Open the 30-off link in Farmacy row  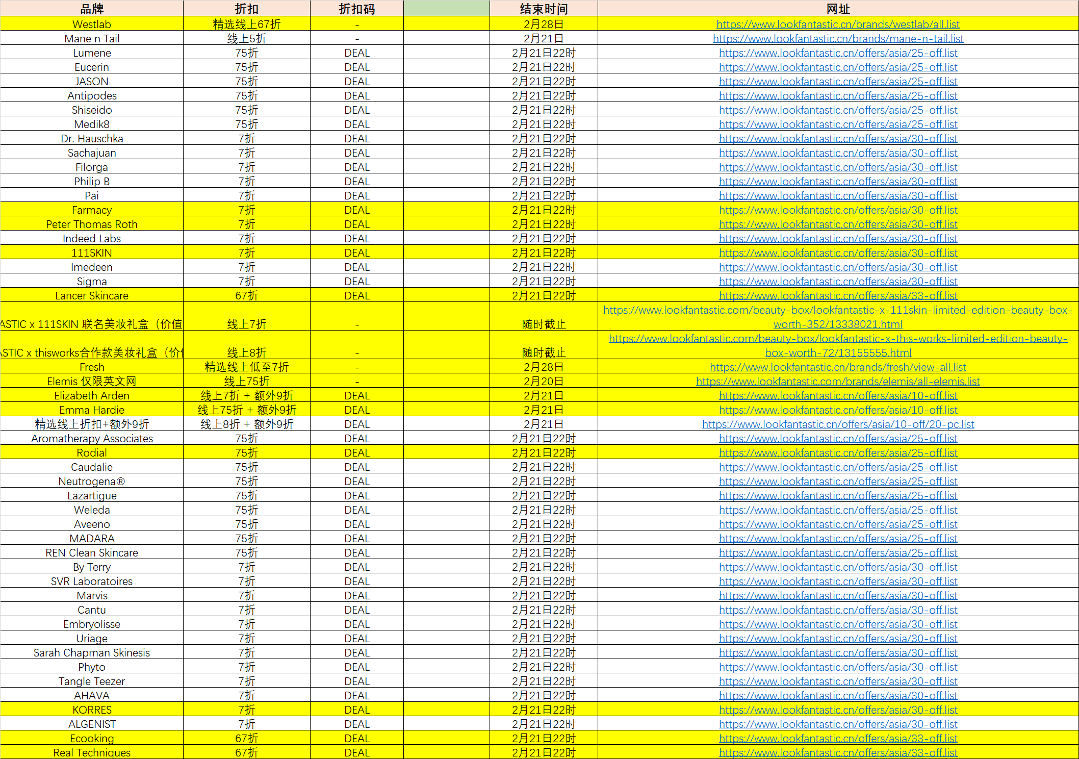(838, 210)
